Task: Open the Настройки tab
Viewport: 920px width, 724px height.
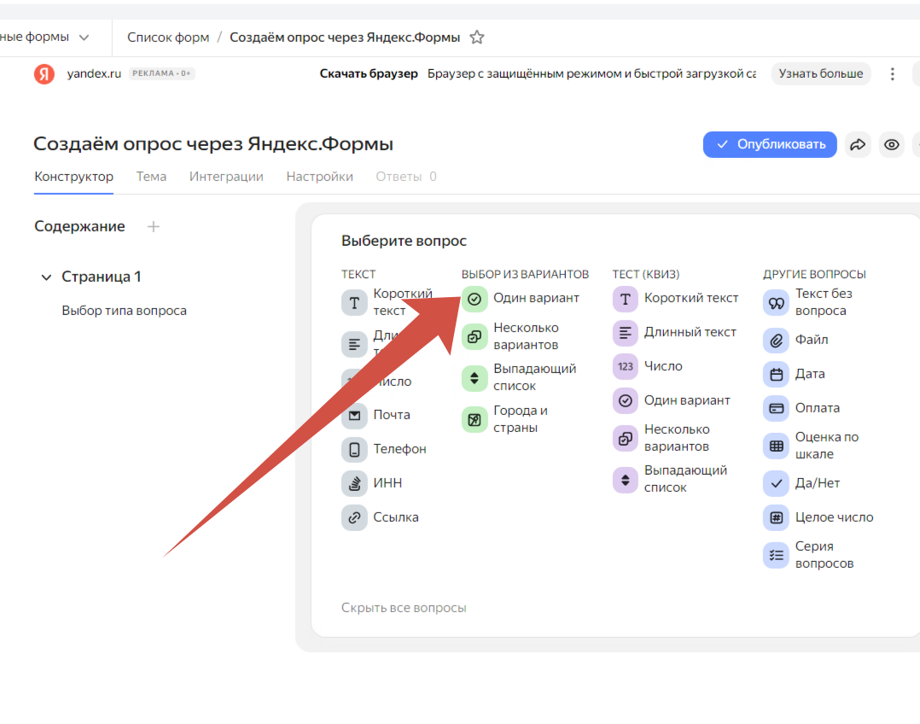Action: 320,177
